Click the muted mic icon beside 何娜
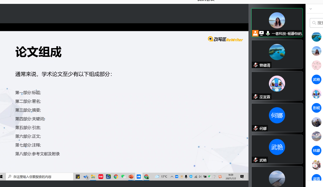Image resolution: width=323 pixels, height=187 pixels. pyautogui.click(x=256, y=128)
